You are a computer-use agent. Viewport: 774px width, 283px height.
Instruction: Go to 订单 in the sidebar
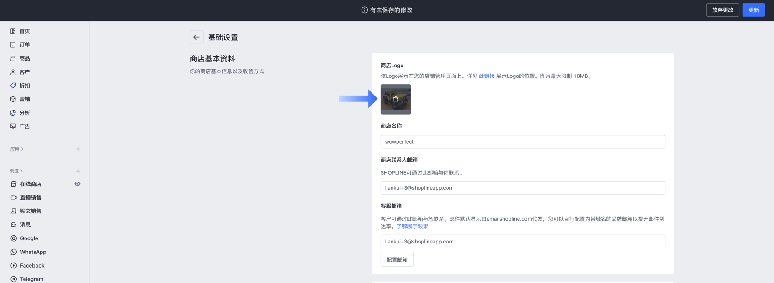(25, 45)
